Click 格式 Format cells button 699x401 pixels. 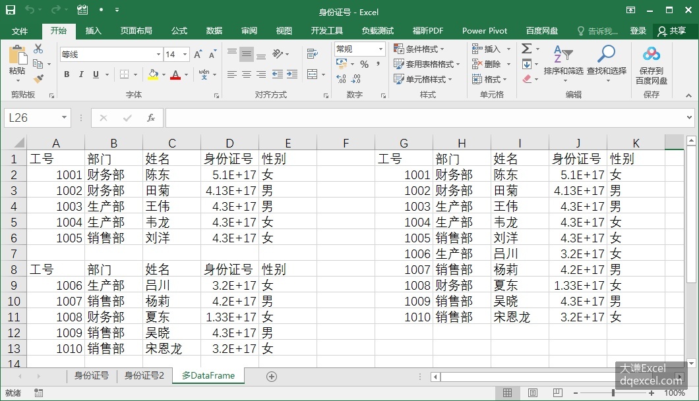(x=489, y=79)
